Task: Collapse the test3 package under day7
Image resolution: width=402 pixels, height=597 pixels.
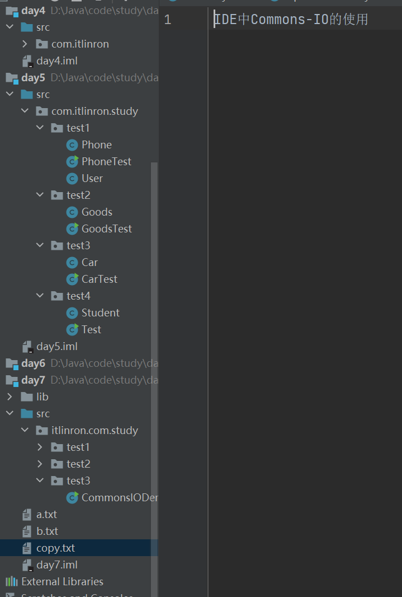Action: (x=40, y=481)
